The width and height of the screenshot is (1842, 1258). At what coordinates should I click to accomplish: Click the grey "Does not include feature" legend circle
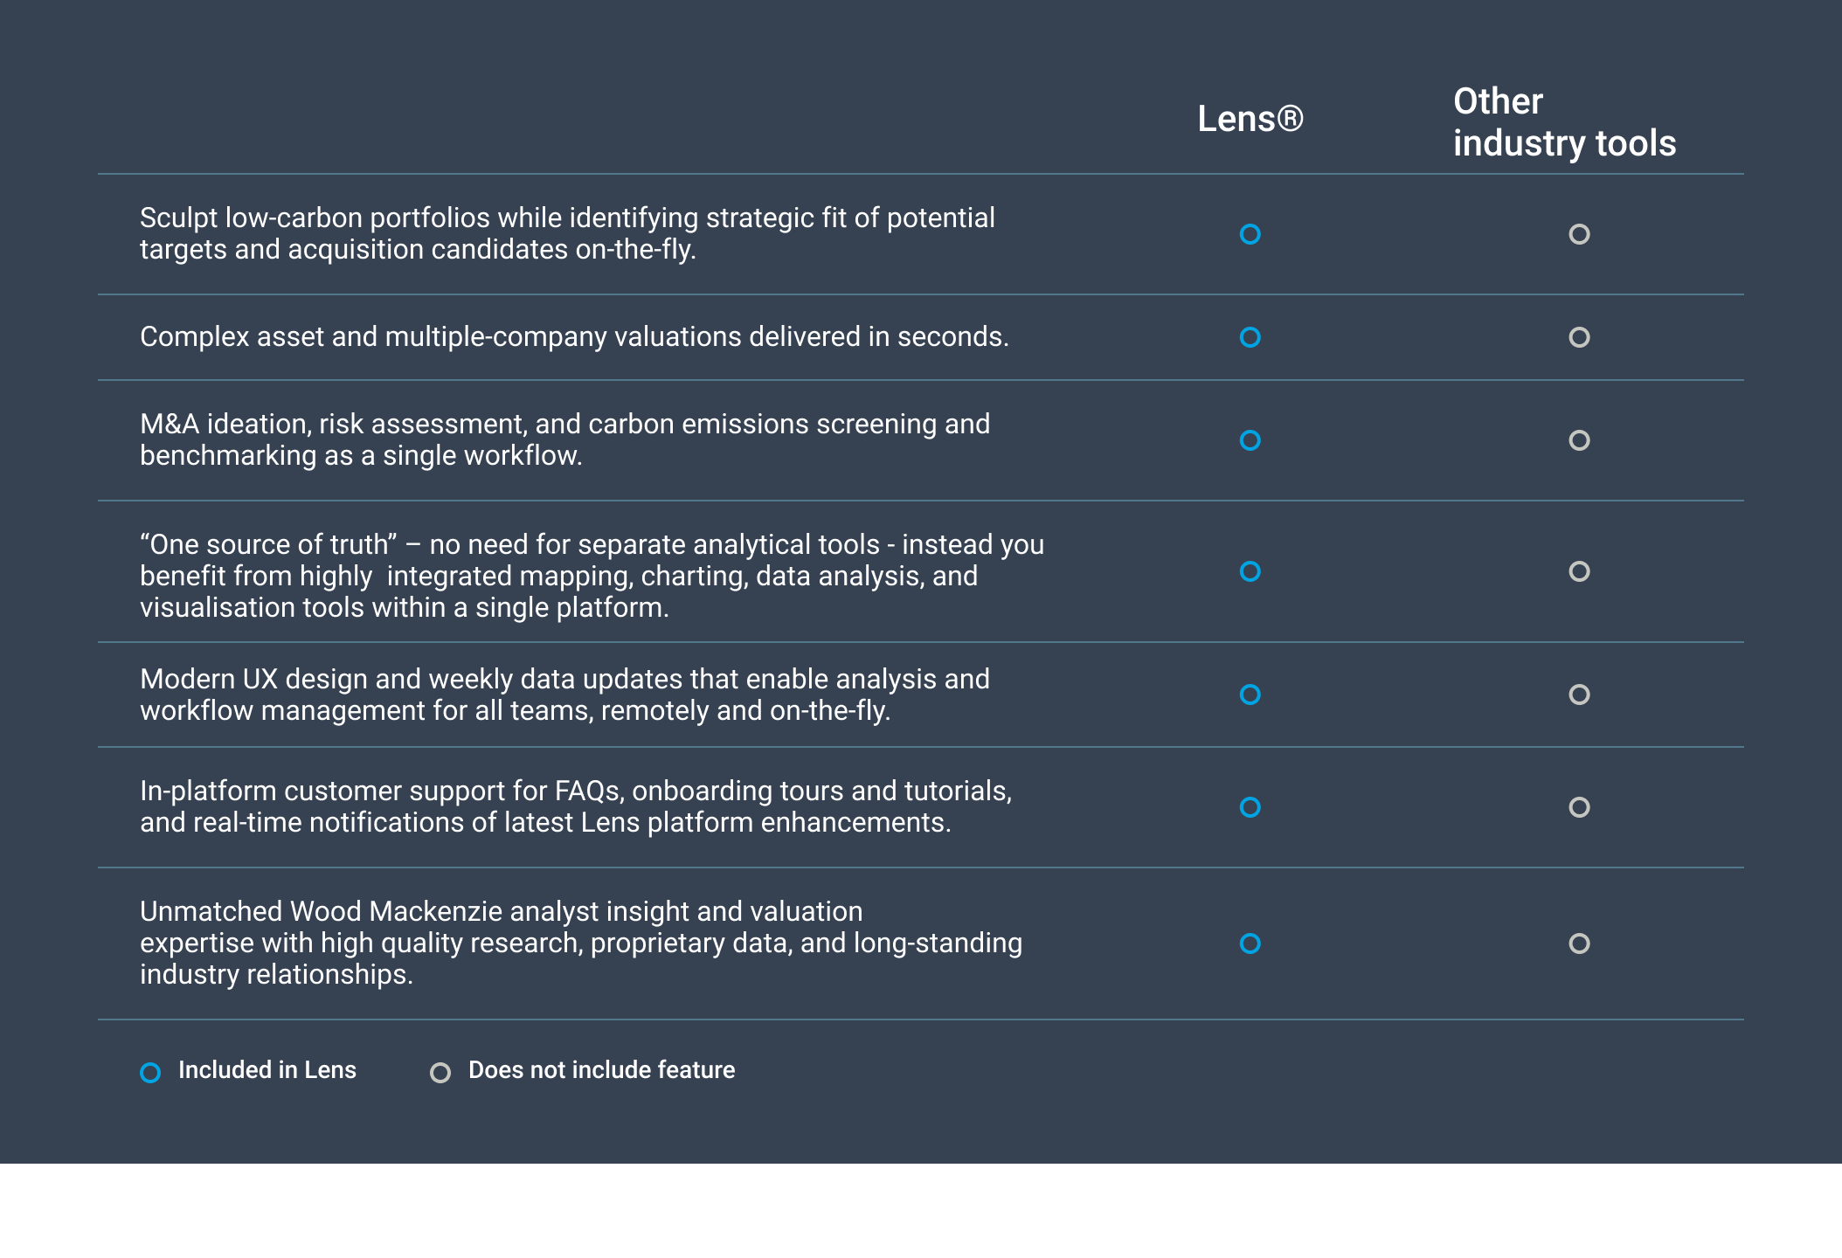pyautogui.click(x=440, y=1073)
